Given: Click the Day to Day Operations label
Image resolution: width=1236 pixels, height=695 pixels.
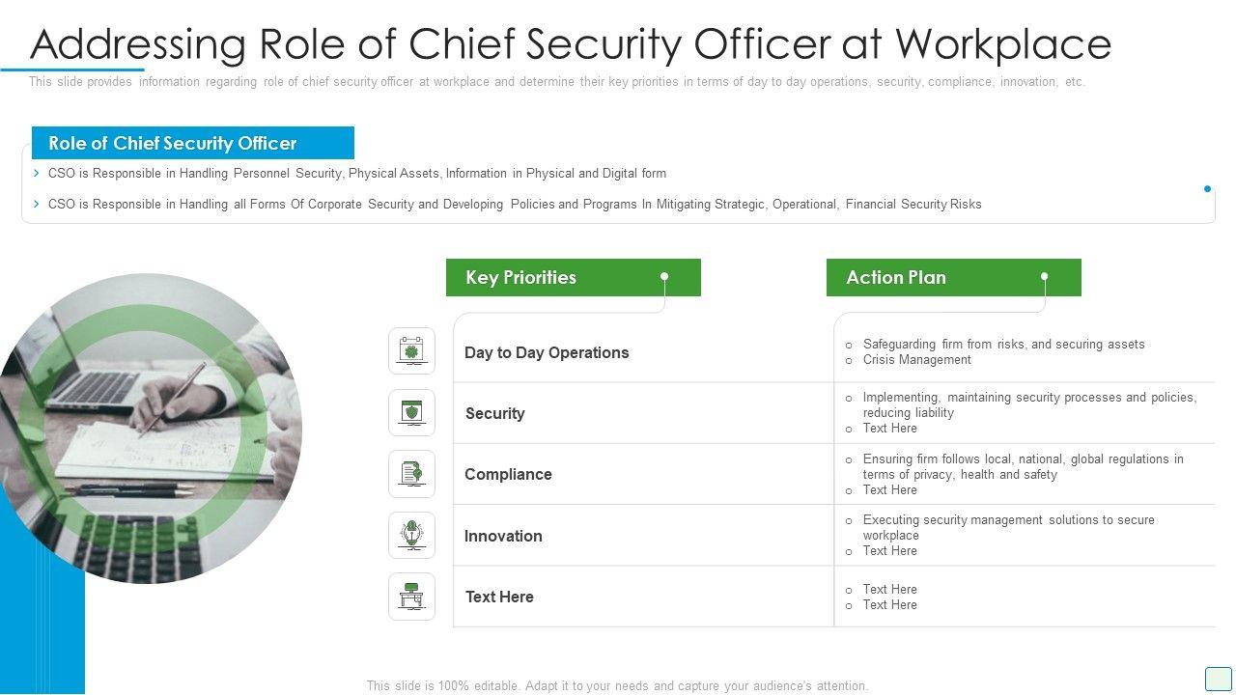Looking at the screenshot, I should pos(547,353).
